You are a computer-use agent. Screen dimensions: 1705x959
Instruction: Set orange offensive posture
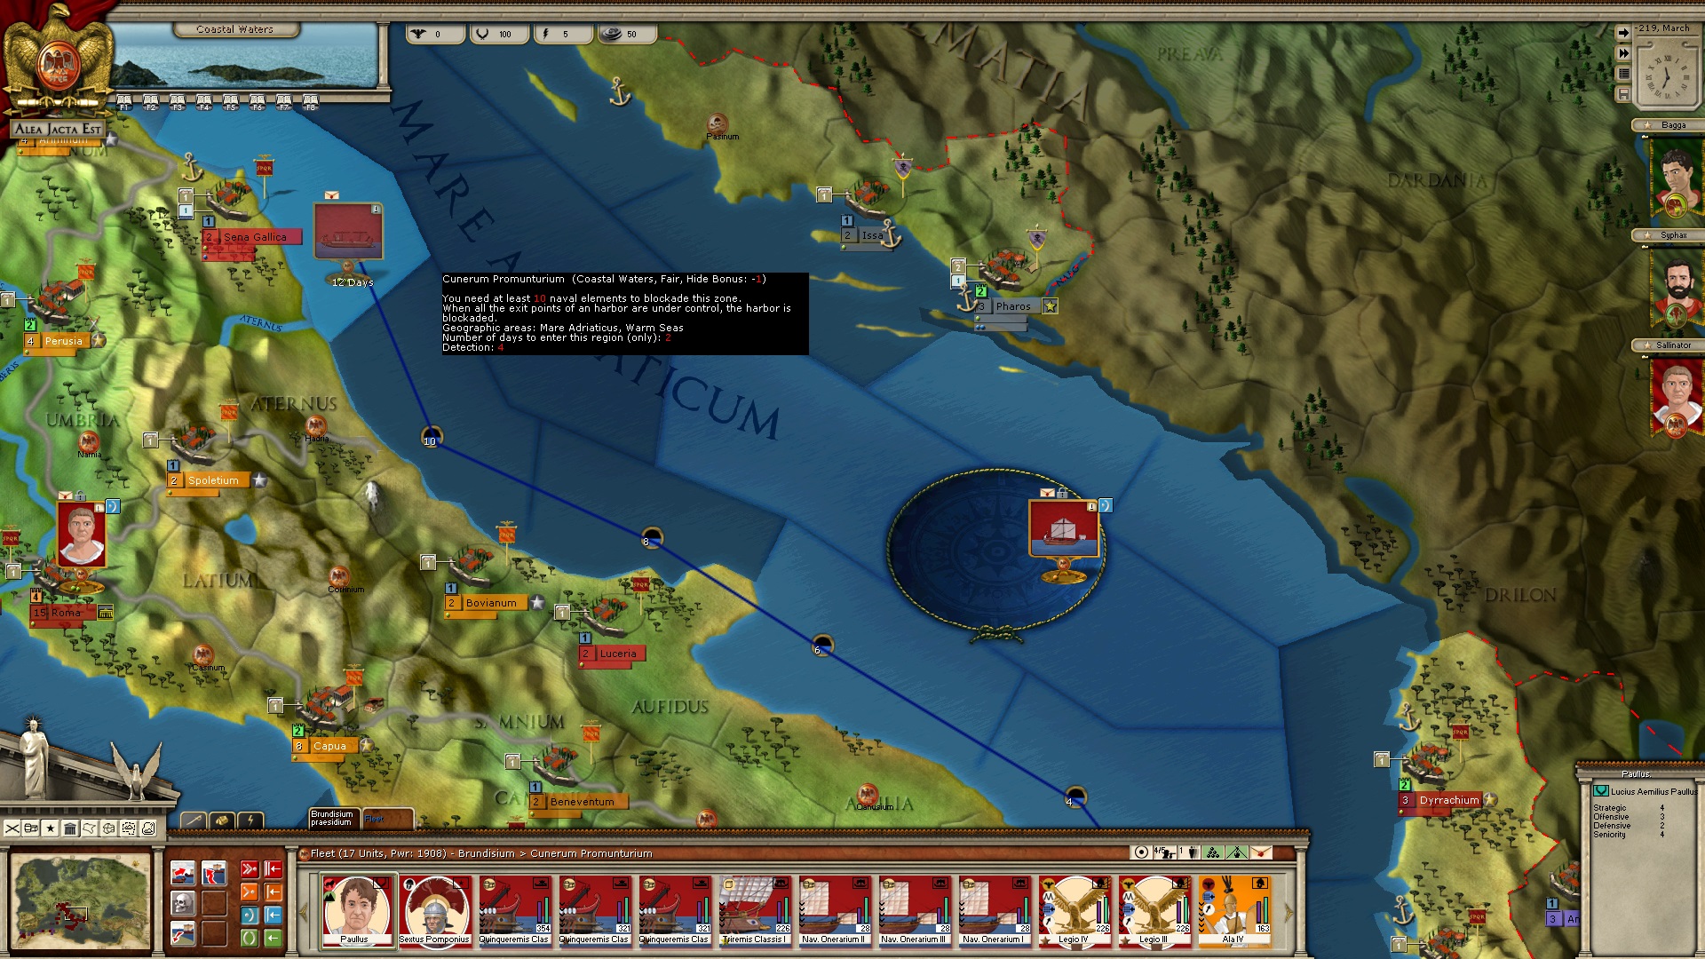coord(250,892)
